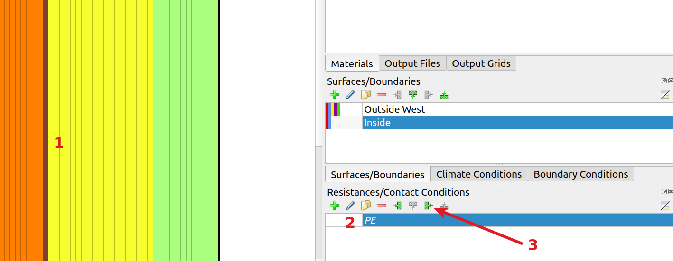Select the yellow material layer in construction view
673x261 pixels.
(101, 130)
